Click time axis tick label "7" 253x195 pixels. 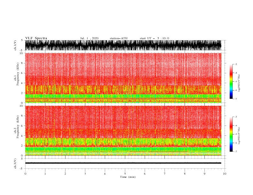tap(165, 174)
